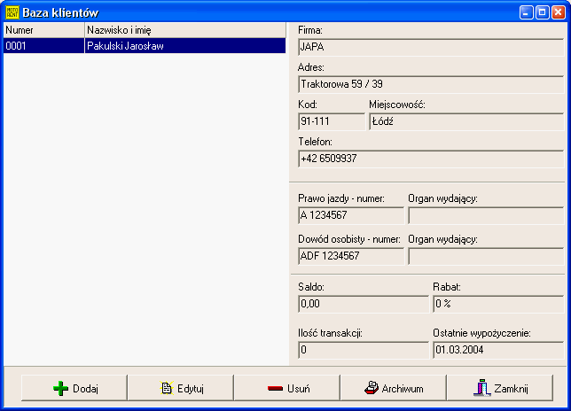The width and height of the screenshot is (571, 411).
Task: Click the Kod field 91-111
Action: (332, 121)
